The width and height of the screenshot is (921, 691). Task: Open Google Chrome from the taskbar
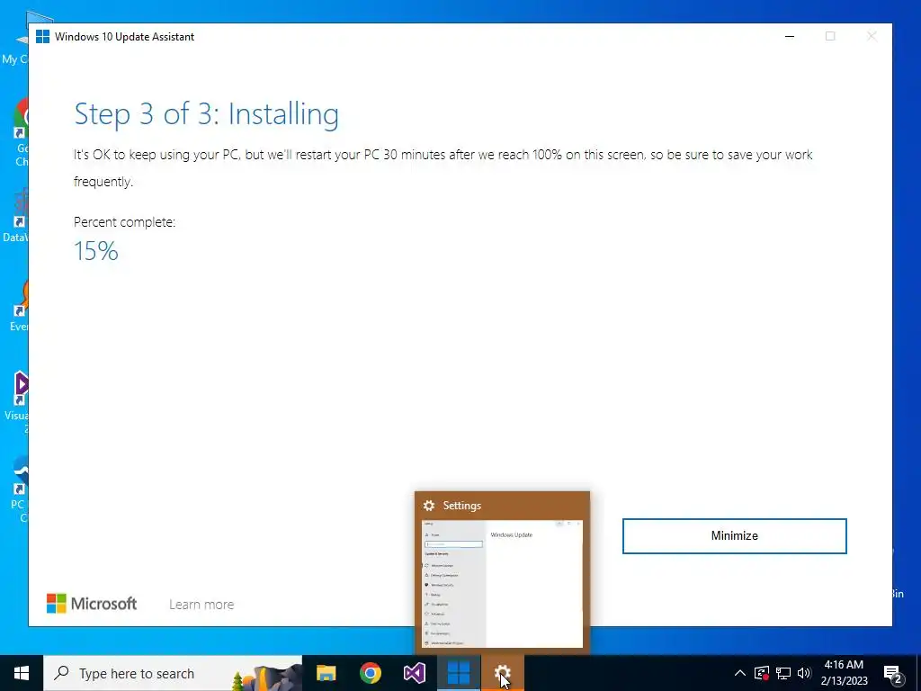point(371,673)
